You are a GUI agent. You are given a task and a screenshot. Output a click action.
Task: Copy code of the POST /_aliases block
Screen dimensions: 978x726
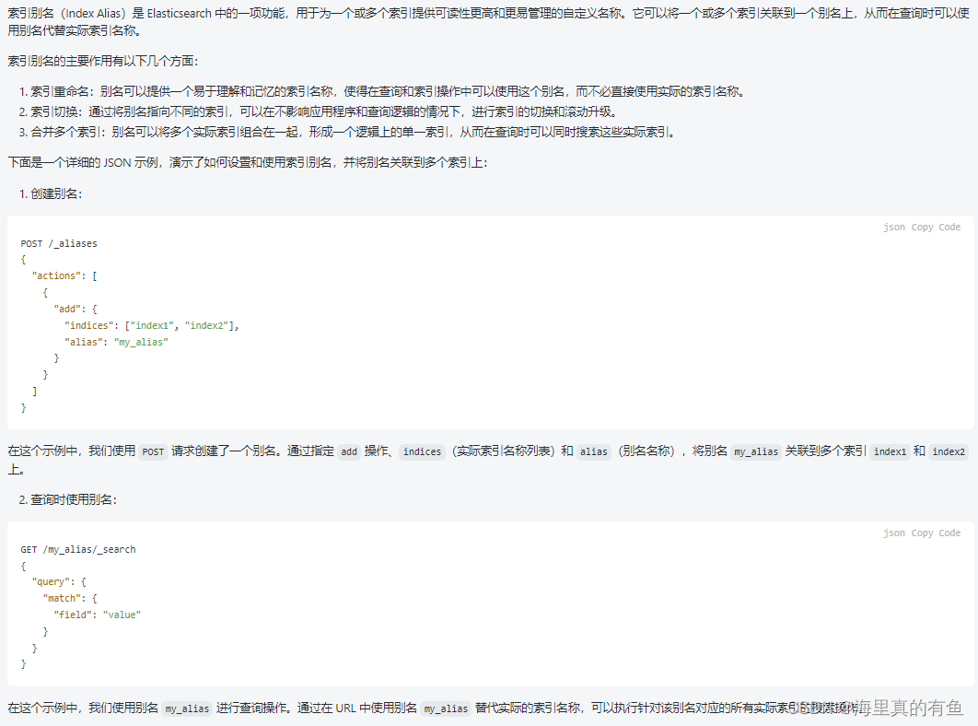pyautogui.click(x=936, y=228)
